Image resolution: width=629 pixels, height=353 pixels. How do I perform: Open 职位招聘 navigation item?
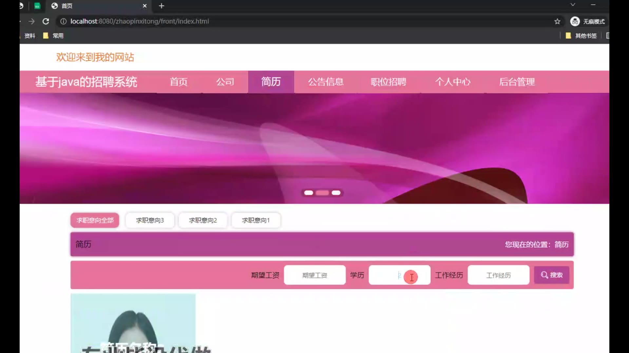pyautogui.click(x=388, y=82)
